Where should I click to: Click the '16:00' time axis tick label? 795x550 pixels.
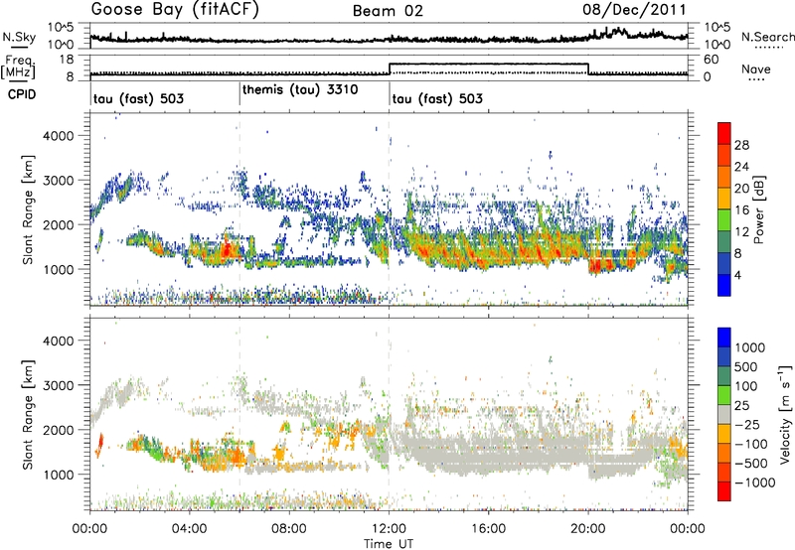(488, 529)
